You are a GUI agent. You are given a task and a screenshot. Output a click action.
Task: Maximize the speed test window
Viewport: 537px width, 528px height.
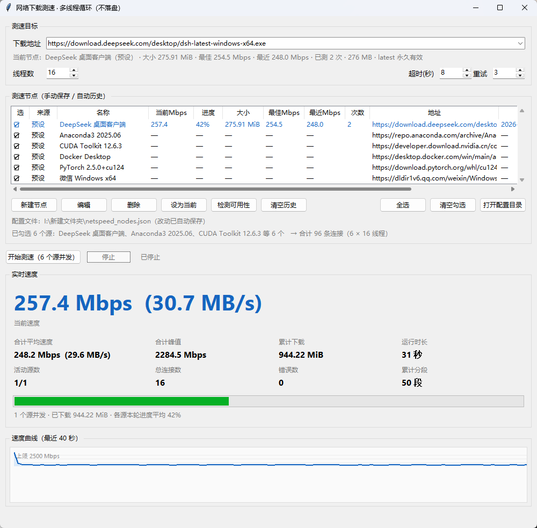(x=500, y=8)
